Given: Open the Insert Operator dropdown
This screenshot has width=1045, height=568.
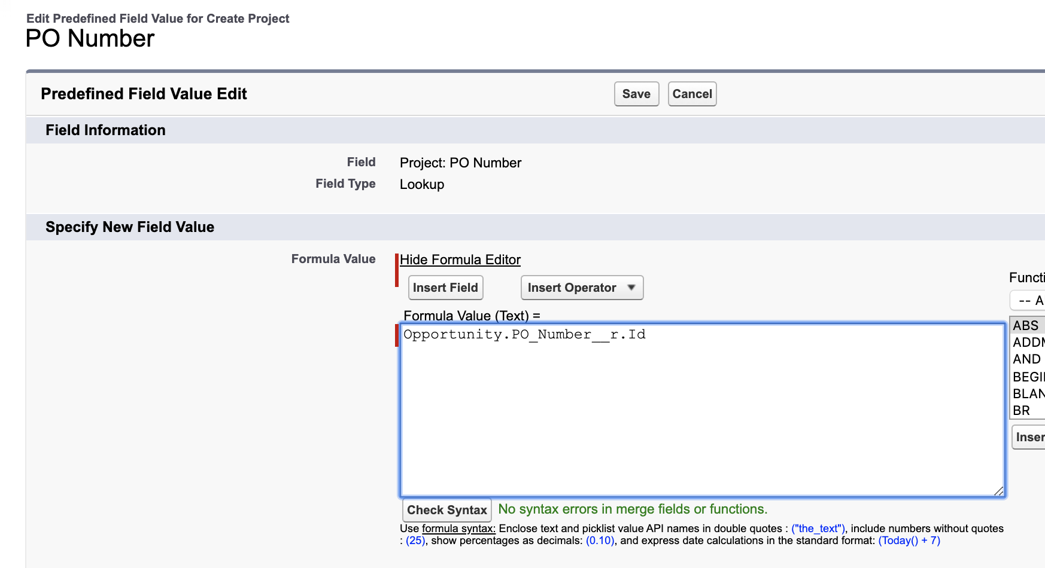Looking at the screenshot, I should [x=582, y=288].
